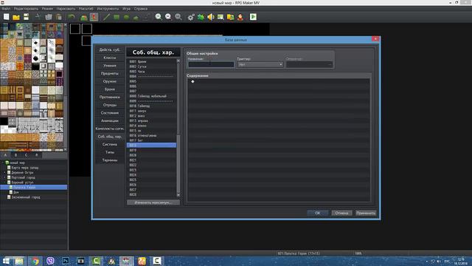This screenshot has width=472, height=266.
Task: Switch to the Предметы database tab
Action: point(110,73)
